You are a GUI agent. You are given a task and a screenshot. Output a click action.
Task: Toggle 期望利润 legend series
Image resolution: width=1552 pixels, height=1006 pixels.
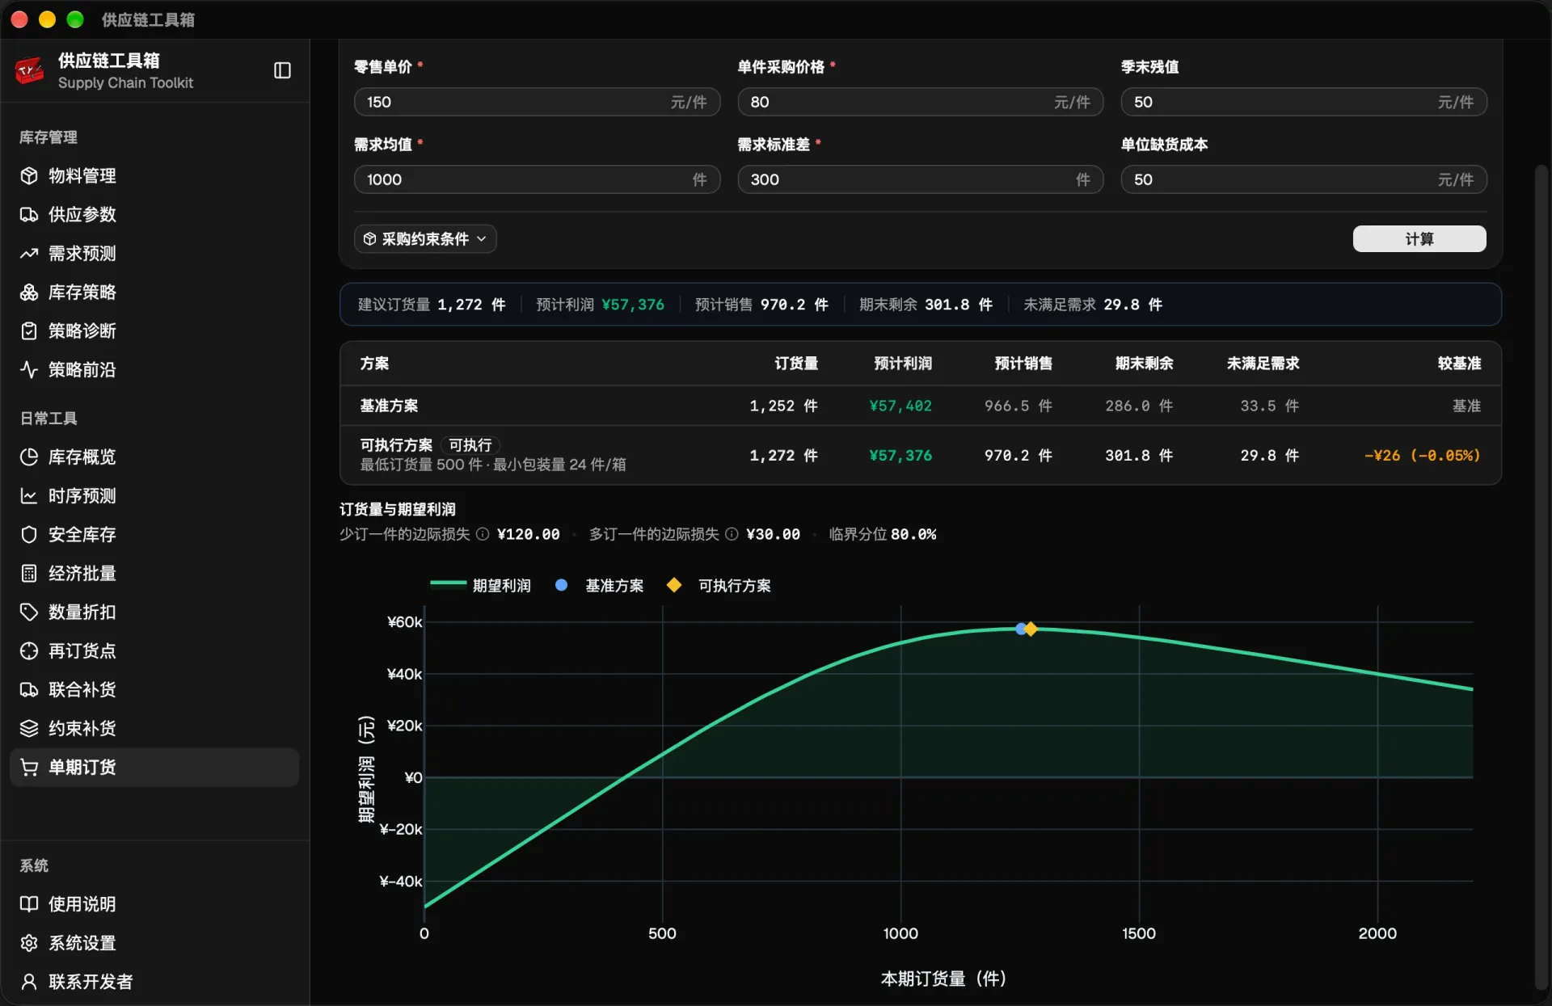tap(480, 585)
